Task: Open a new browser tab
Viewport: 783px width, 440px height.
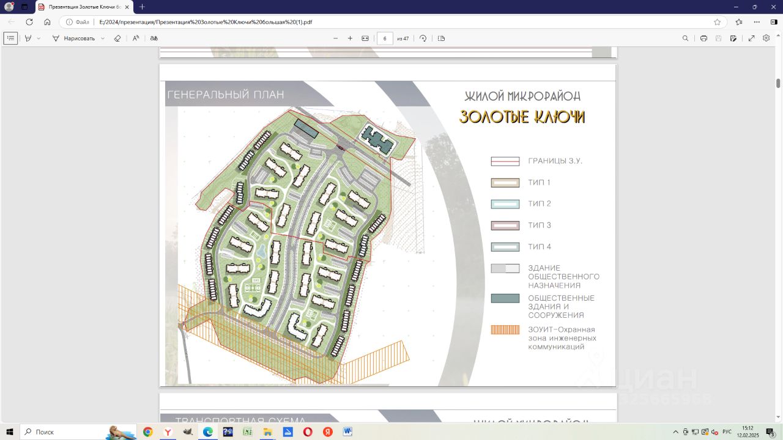Action: tap(142, 7)
